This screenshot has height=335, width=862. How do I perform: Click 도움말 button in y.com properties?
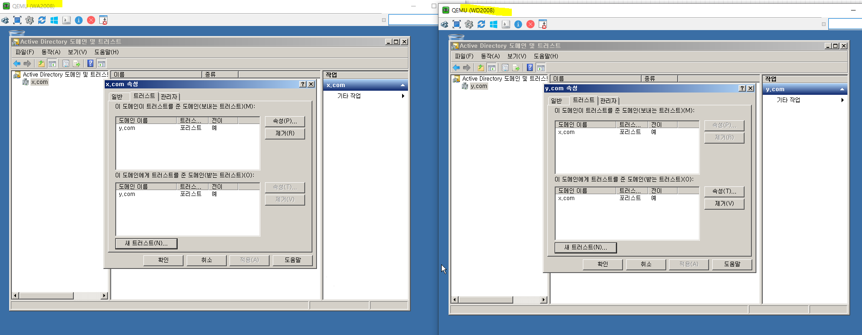tap(732, 264)
